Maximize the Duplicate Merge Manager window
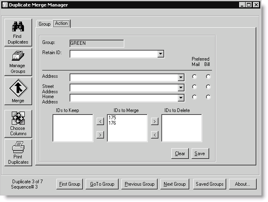 click(249, 4)
